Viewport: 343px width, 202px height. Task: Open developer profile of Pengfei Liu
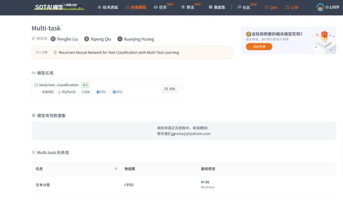point(64,39)
